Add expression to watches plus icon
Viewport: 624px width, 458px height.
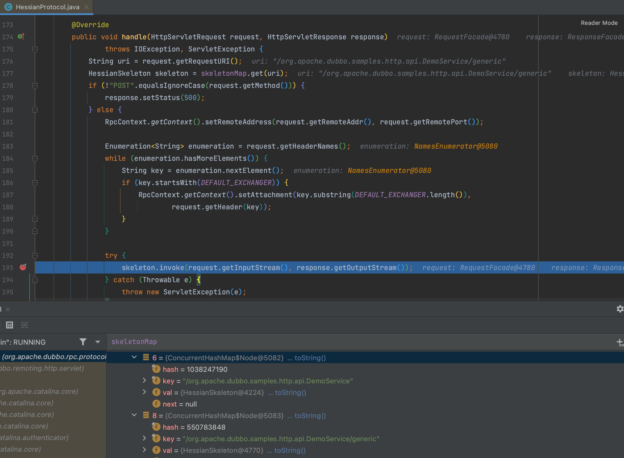620,343
